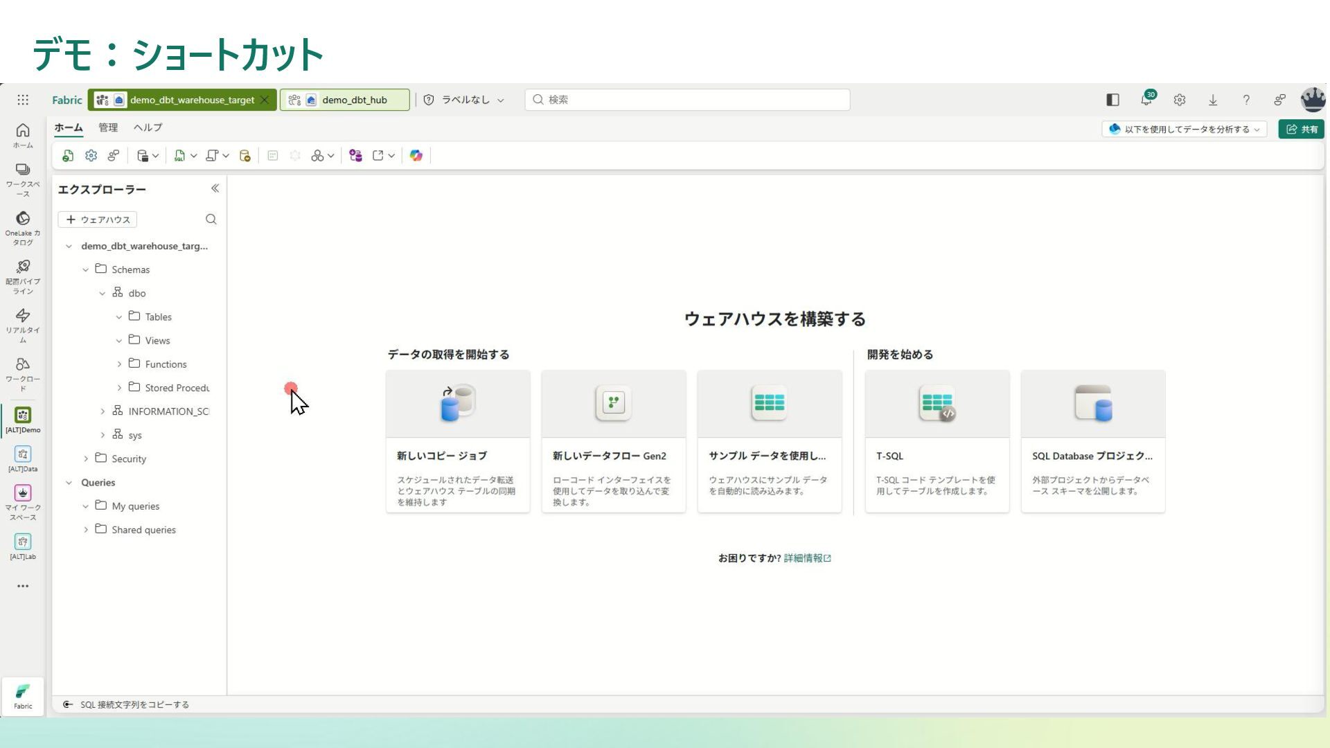Viewport: 1330px width, 748px height.
Task: Click the Fabric experience switcher icon
Action: coord(23,696)
